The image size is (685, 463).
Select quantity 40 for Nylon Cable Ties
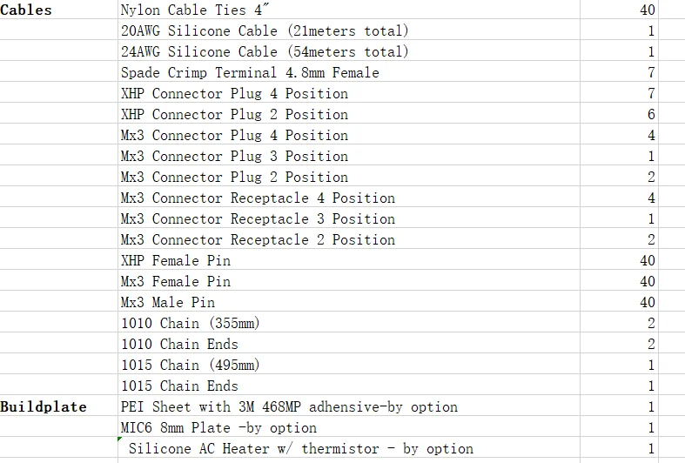pyautogui.click(x=646, y=10)
